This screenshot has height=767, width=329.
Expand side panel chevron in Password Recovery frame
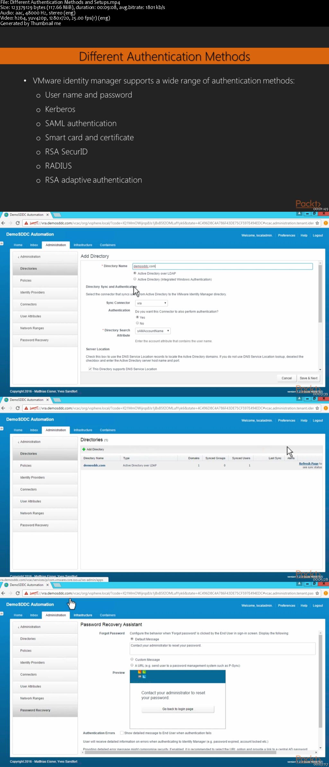point(2,613)
